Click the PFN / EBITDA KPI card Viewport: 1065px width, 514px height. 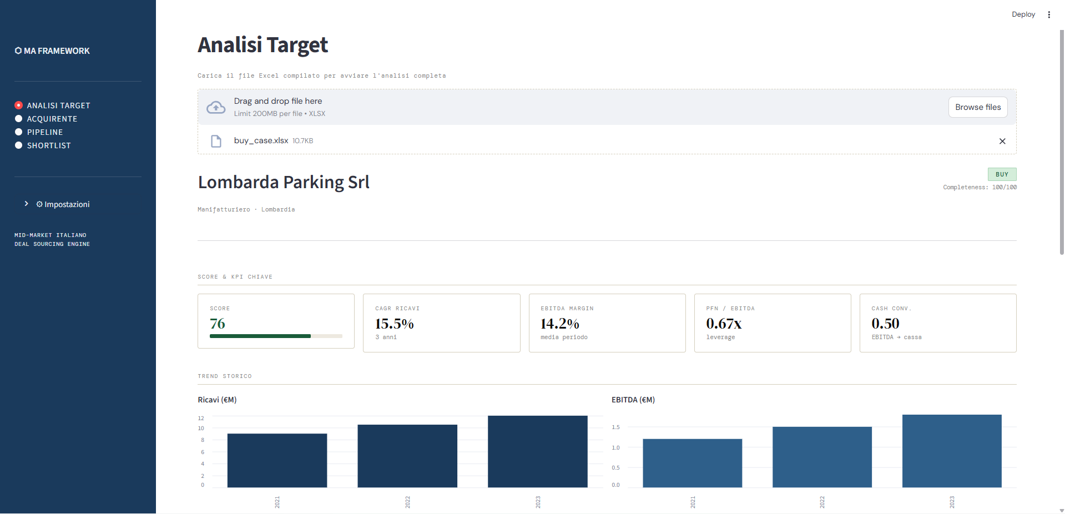pos(772,323)
